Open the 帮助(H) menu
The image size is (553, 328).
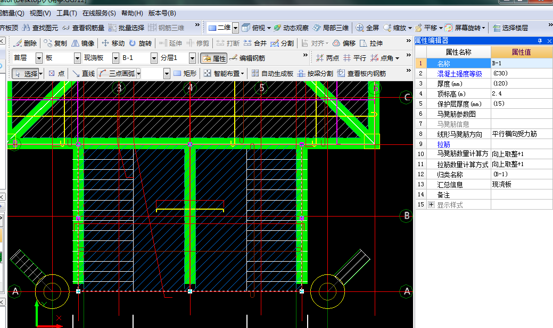coord(132,13)
